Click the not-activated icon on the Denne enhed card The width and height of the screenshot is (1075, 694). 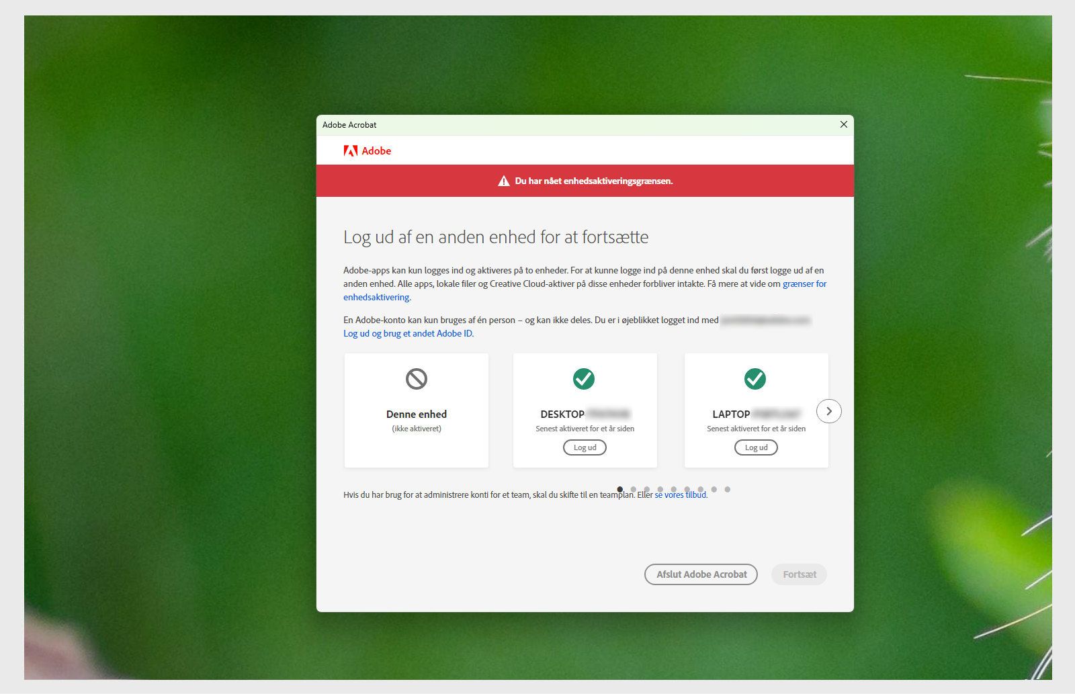click(x=417, y=379)
